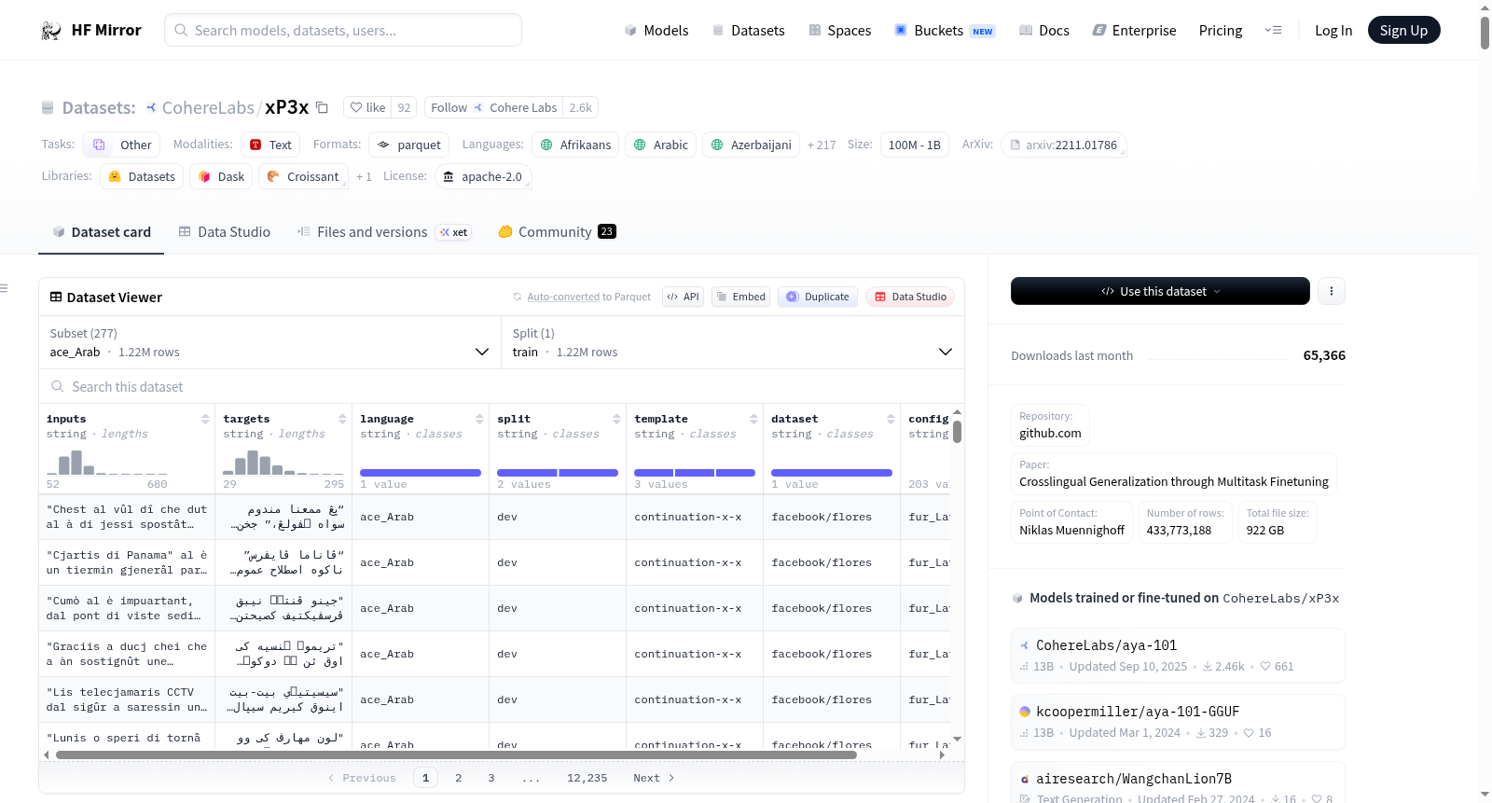Viewport: 1492px width, 803px height.
Task: Click the table vertical scrollbar thumb
Action: [957, 432]
